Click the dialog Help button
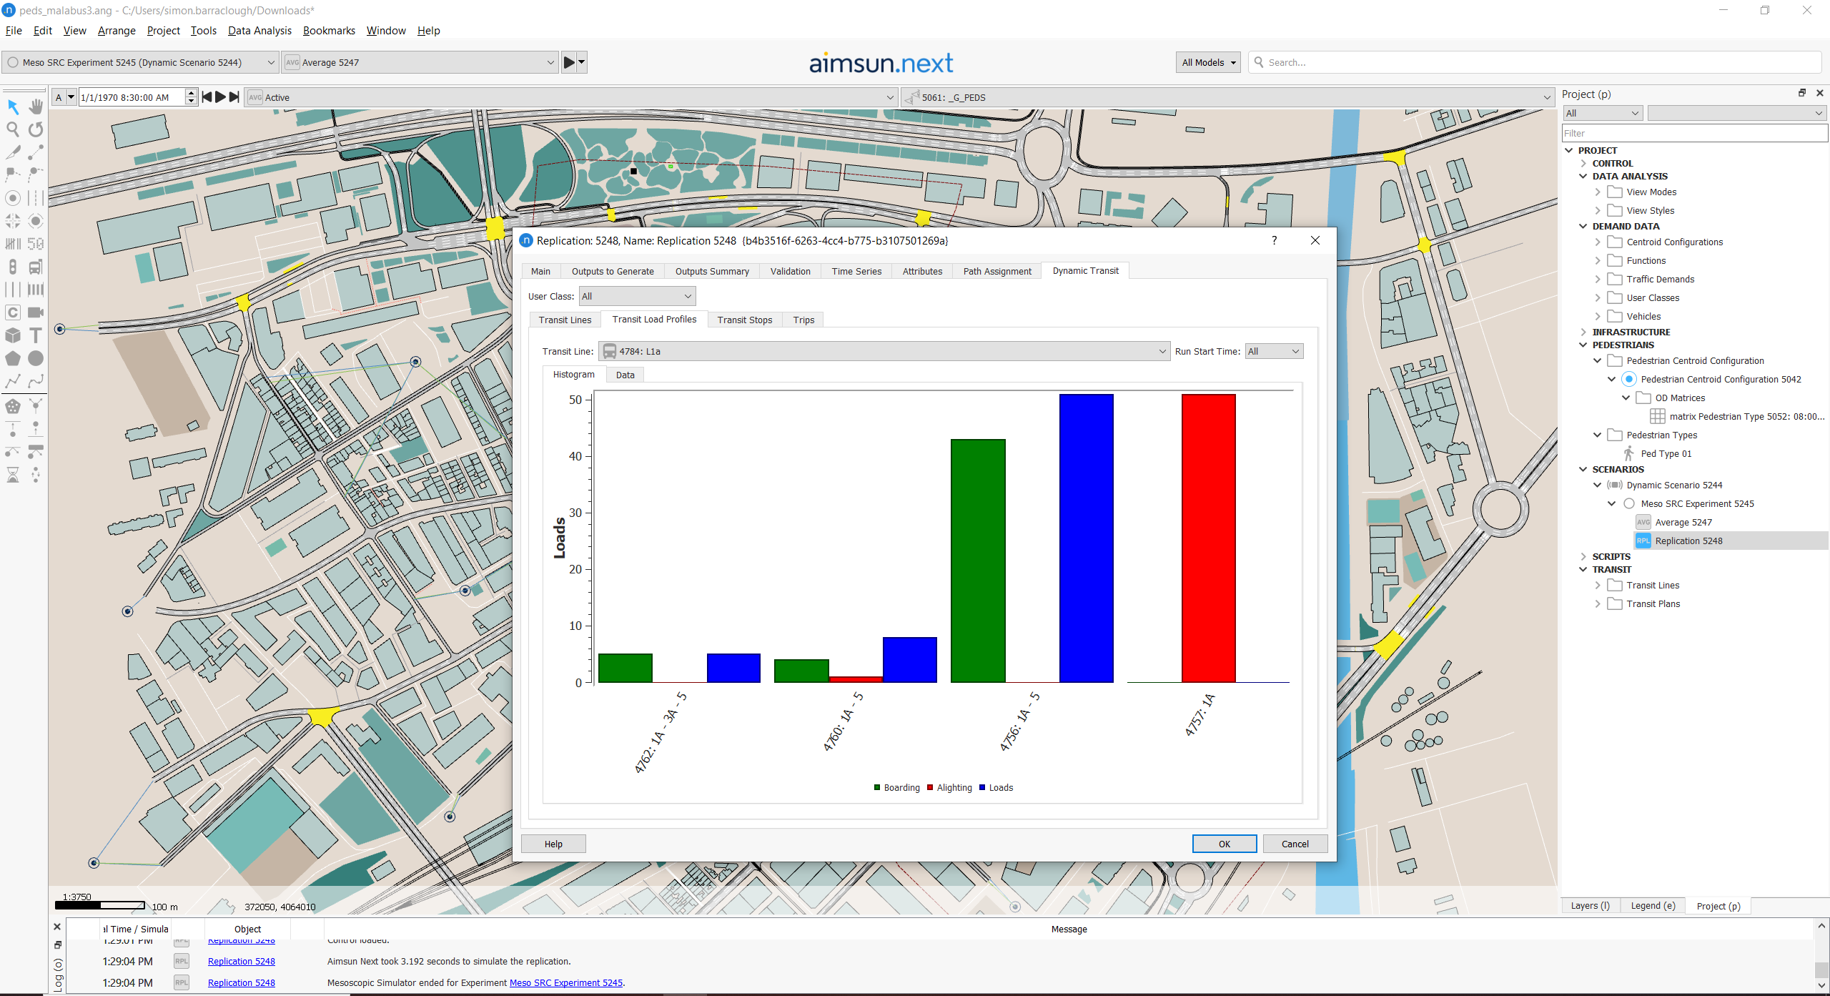Screen dimensions: 1830x996 [553, 844]
